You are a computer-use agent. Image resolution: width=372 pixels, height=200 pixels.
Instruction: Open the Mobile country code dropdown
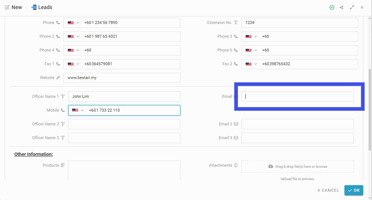click(x=78, y=110)
